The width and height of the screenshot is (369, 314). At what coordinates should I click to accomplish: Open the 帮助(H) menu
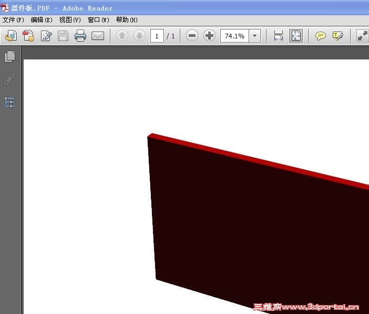(127, 20)
